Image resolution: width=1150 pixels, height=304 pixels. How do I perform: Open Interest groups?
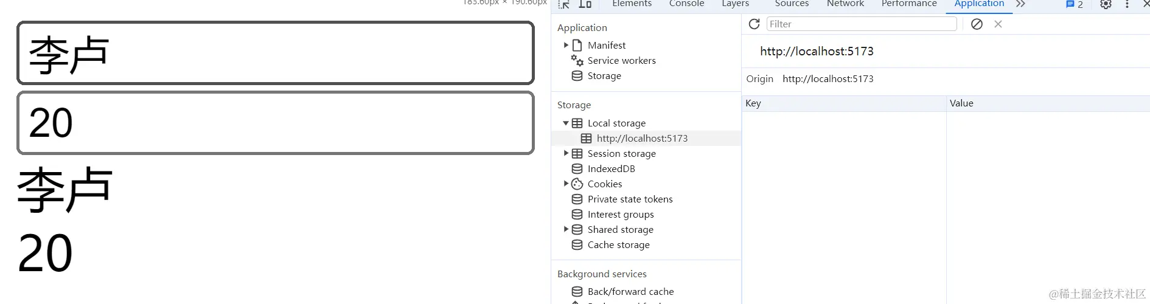click(621, 214)
